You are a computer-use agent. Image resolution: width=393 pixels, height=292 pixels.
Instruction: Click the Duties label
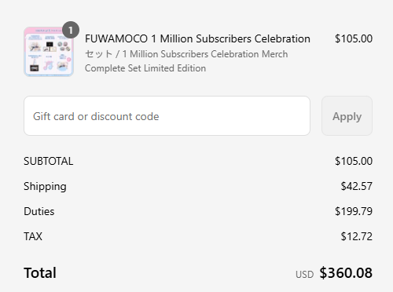point(39,211)
